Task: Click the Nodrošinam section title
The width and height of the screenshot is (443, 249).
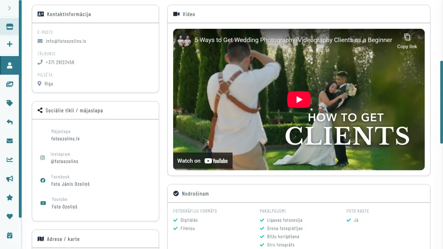Action: [195, 194]
